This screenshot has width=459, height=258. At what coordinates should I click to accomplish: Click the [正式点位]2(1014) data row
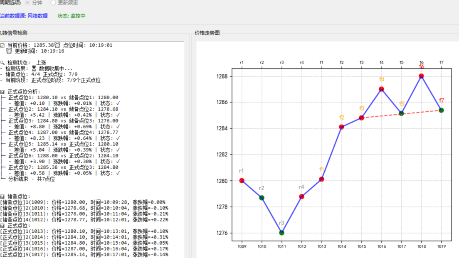84,237
